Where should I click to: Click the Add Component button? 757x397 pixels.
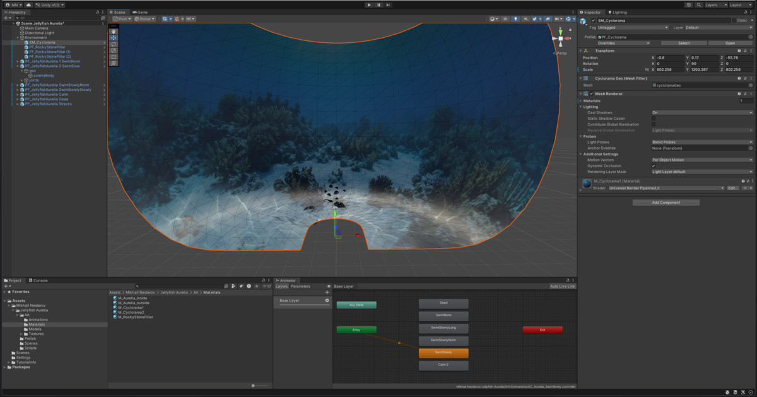666,203
